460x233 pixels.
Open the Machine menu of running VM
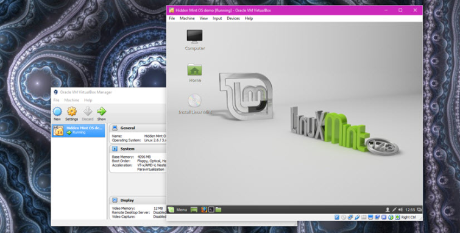pos(187,18)
